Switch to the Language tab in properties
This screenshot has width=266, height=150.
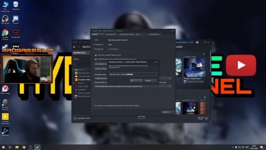138,34
